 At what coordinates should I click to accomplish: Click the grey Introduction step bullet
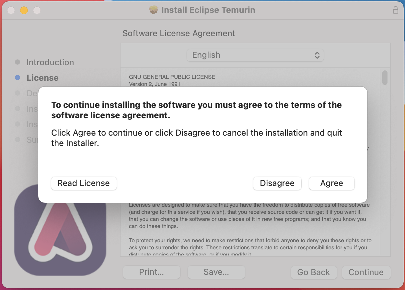point(18,62)
